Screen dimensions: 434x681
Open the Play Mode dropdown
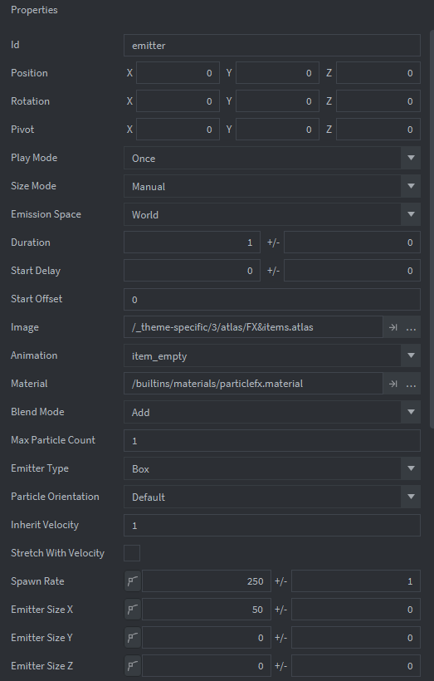pyautogui.click(x=272, y=158)
